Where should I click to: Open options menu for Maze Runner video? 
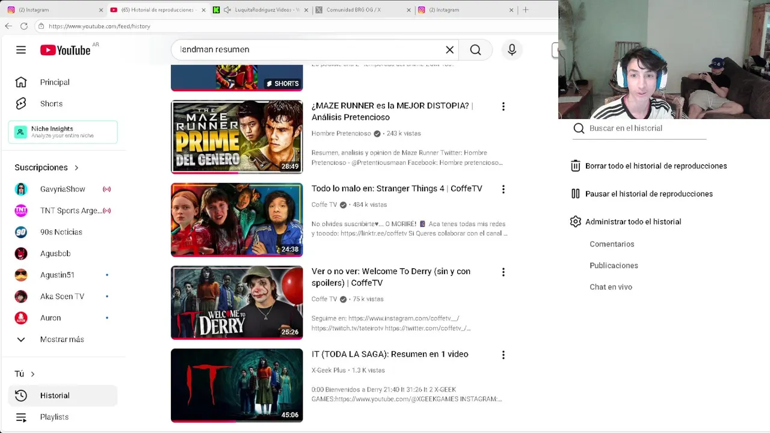[x=504, y=106]
